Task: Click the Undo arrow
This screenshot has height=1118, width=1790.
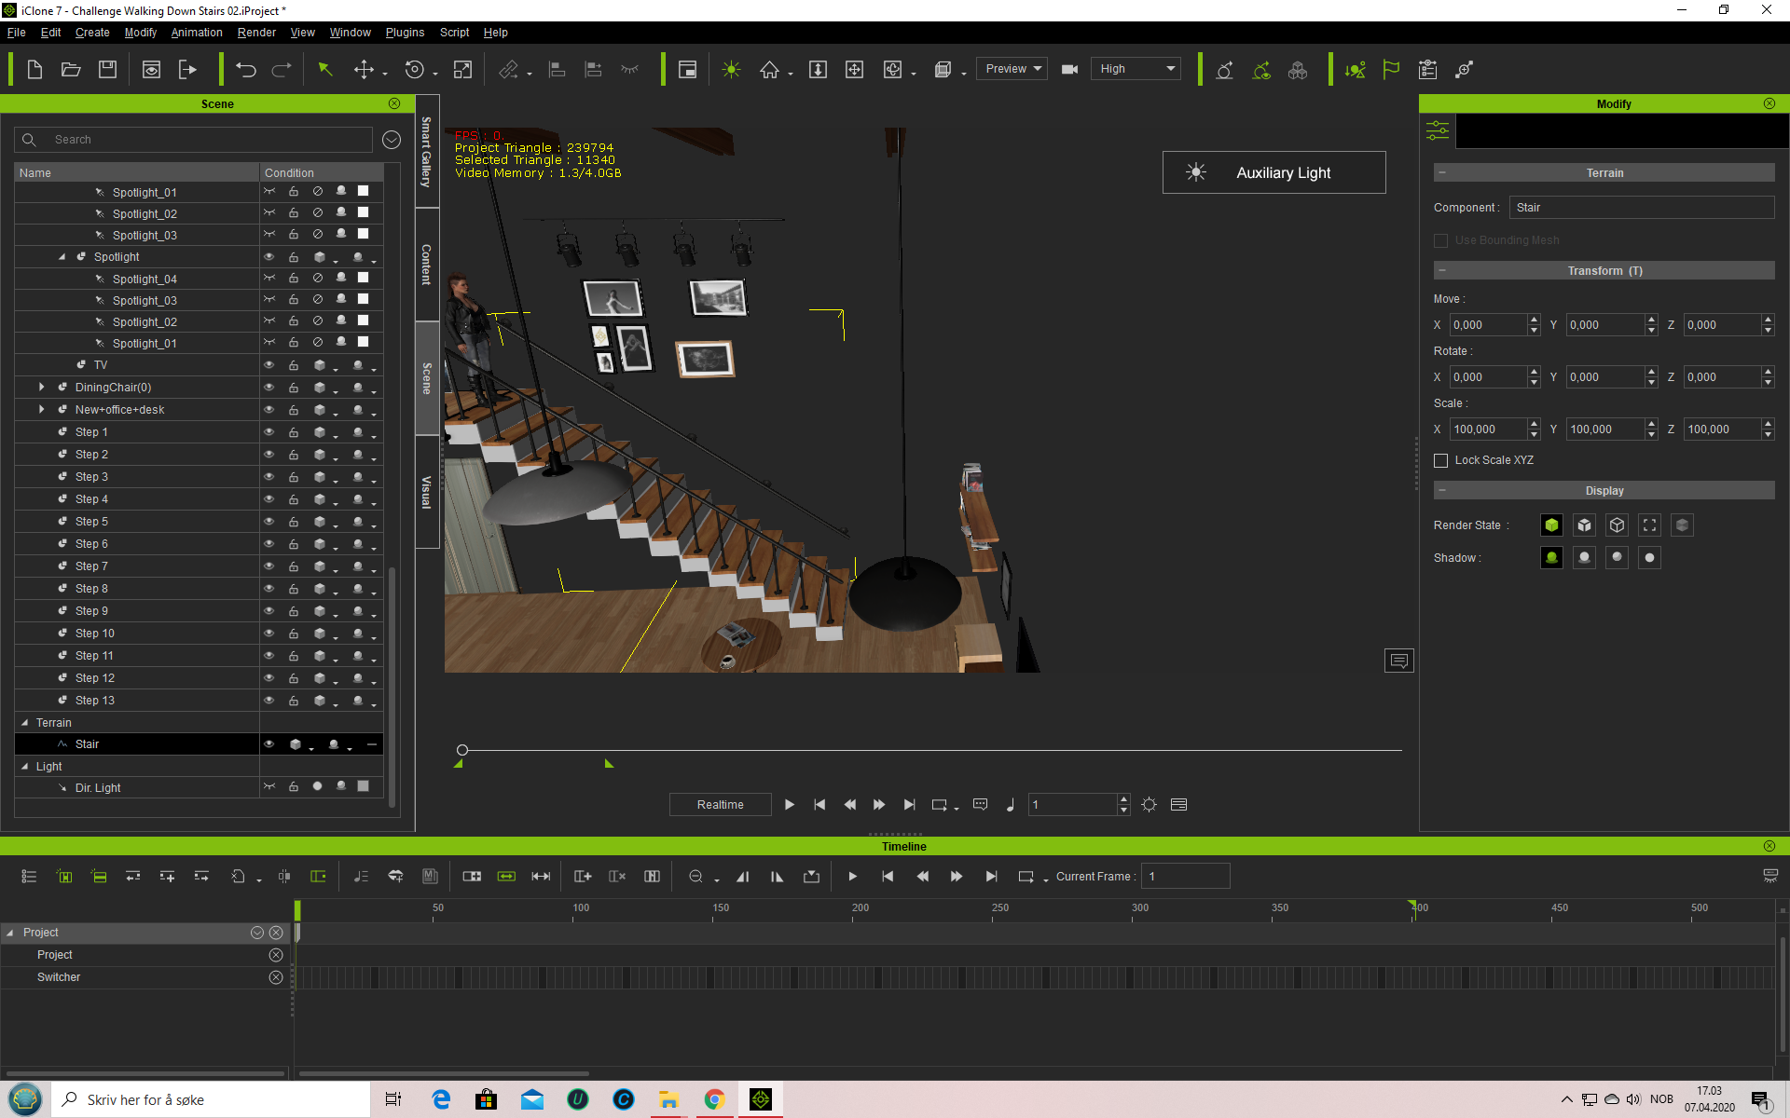Action: (x=246, y=70)
